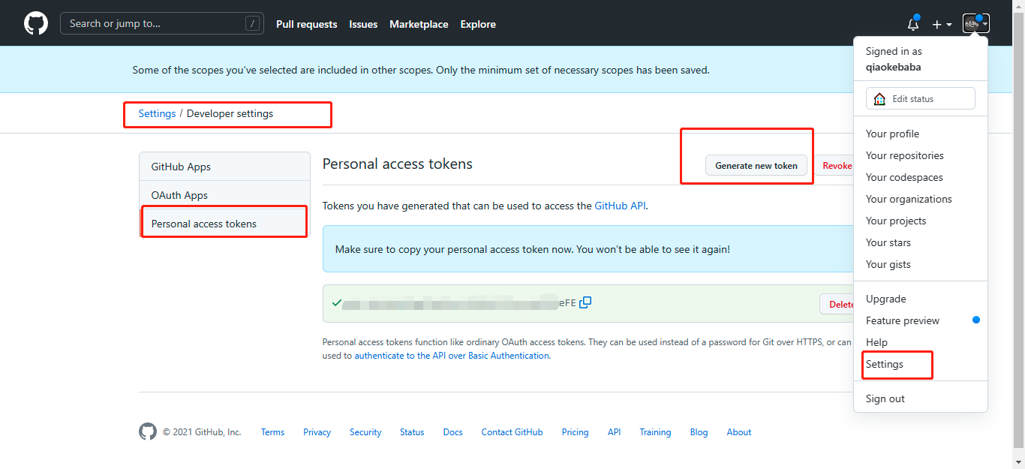Sign out from the user menu
The height and width of the screenshot is (469, 1025).
pos(921,398)
